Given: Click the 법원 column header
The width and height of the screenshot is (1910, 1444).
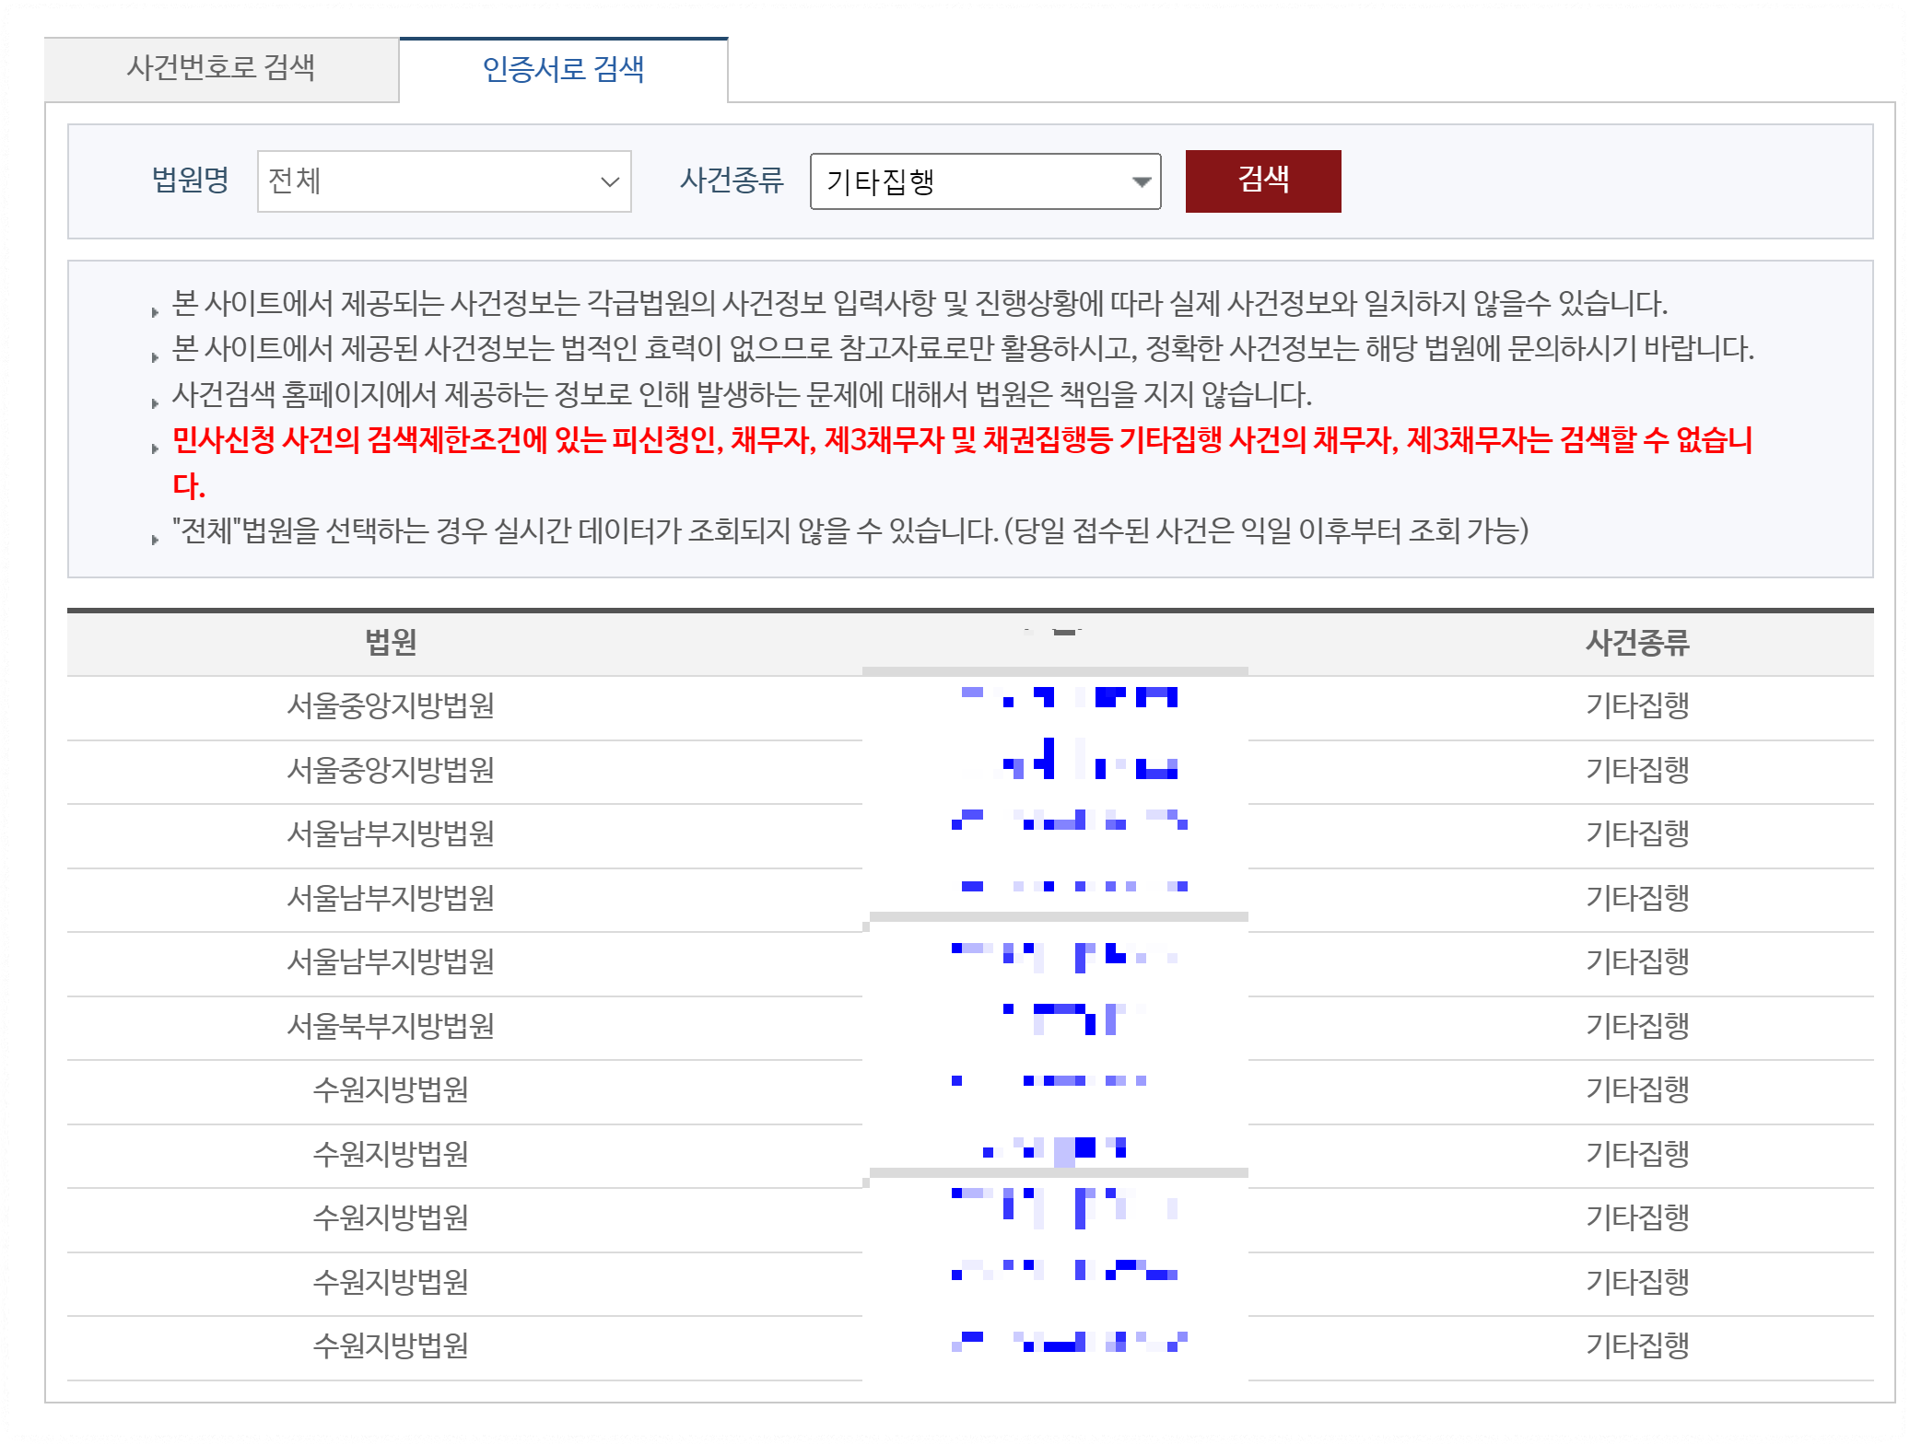Looking at the screenshot, I should (391, 642).
